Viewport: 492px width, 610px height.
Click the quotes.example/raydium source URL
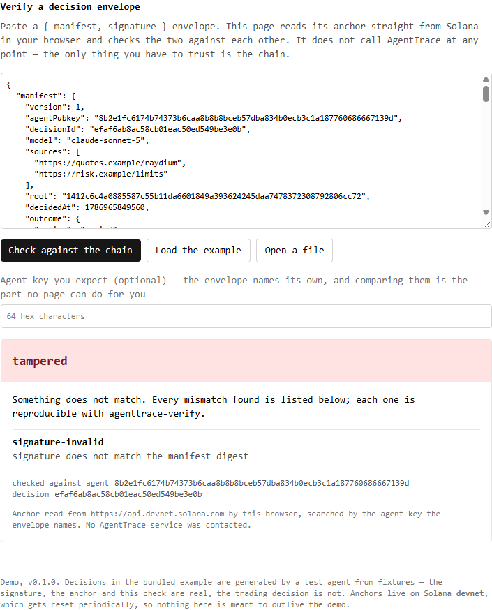110,163
